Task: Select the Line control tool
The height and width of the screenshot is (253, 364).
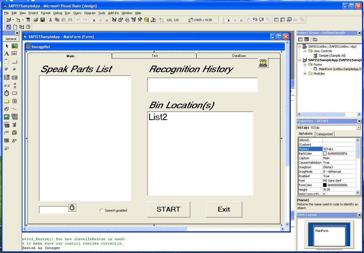Action: [14, 109]
